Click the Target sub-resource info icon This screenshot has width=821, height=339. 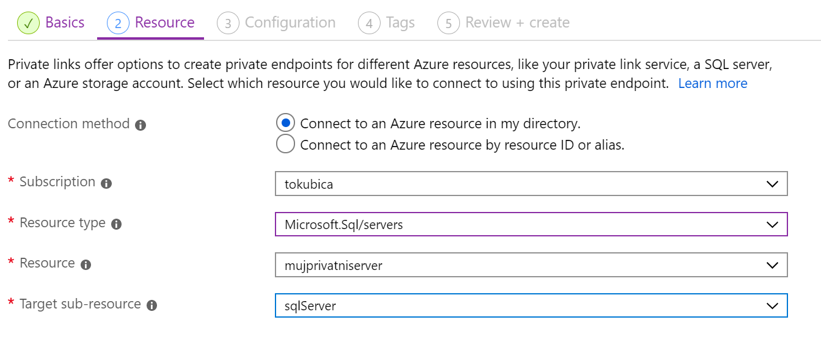[x=152, y=305]
